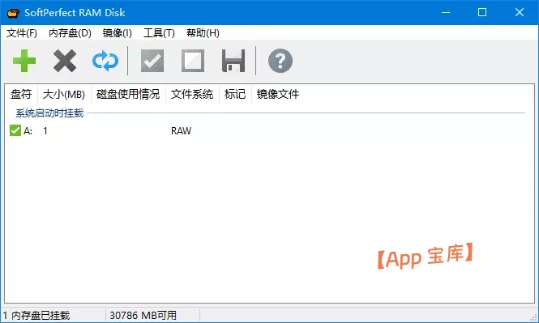Sort by the 文件系统 column header
Screen dimensions: 539x323
coord(192,94)
